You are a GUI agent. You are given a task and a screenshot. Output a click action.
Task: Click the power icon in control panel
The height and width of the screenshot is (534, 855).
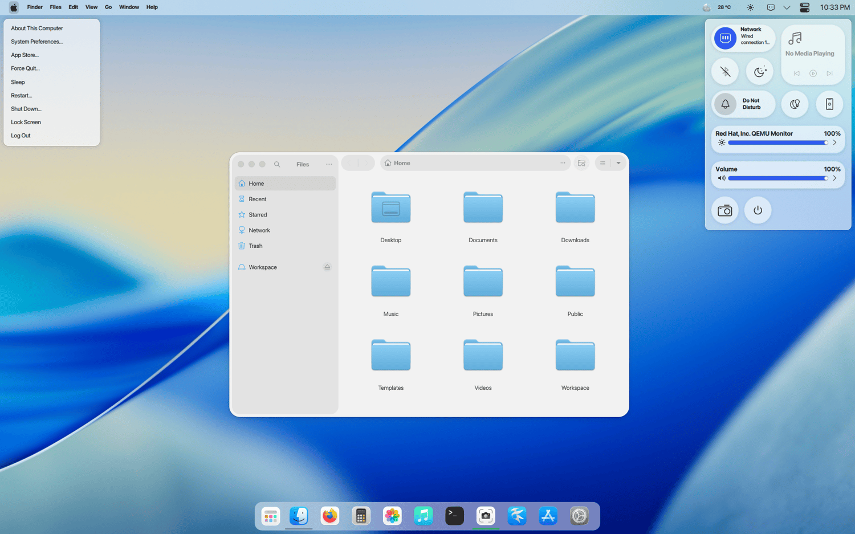point(758,211)
